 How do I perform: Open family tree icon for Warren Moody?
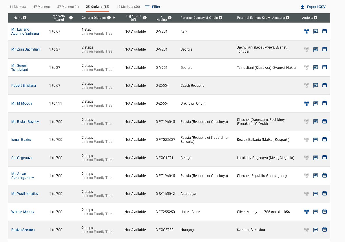pyautogui.click(x=306, y=212)
